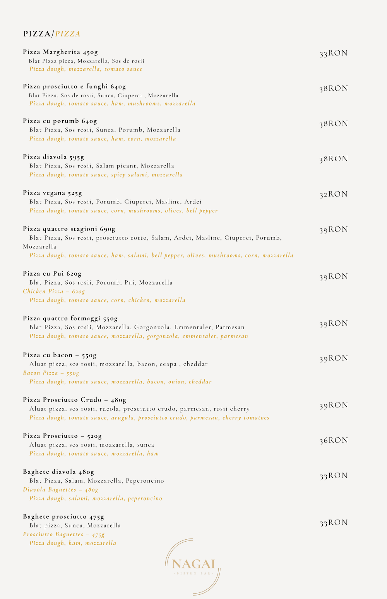This screenshot has height=599, width=387.
Task: Click the Pizza quattro formaggi 550g title
Action: pos(70,319)
